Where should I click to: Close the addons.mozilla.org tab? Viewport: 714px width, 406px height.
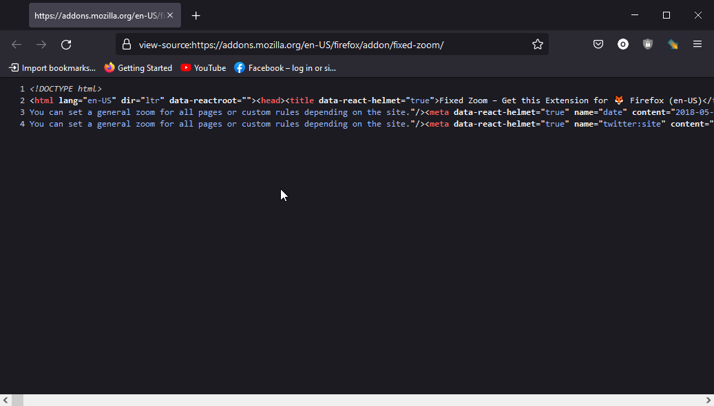pyautogui.click(x=170, y=15)
